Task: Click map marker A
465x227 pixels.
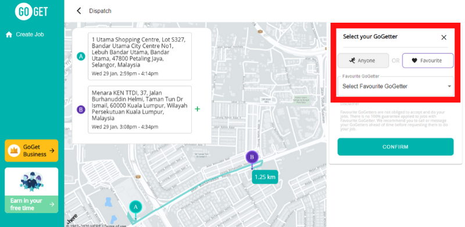Action: (135, 208)
